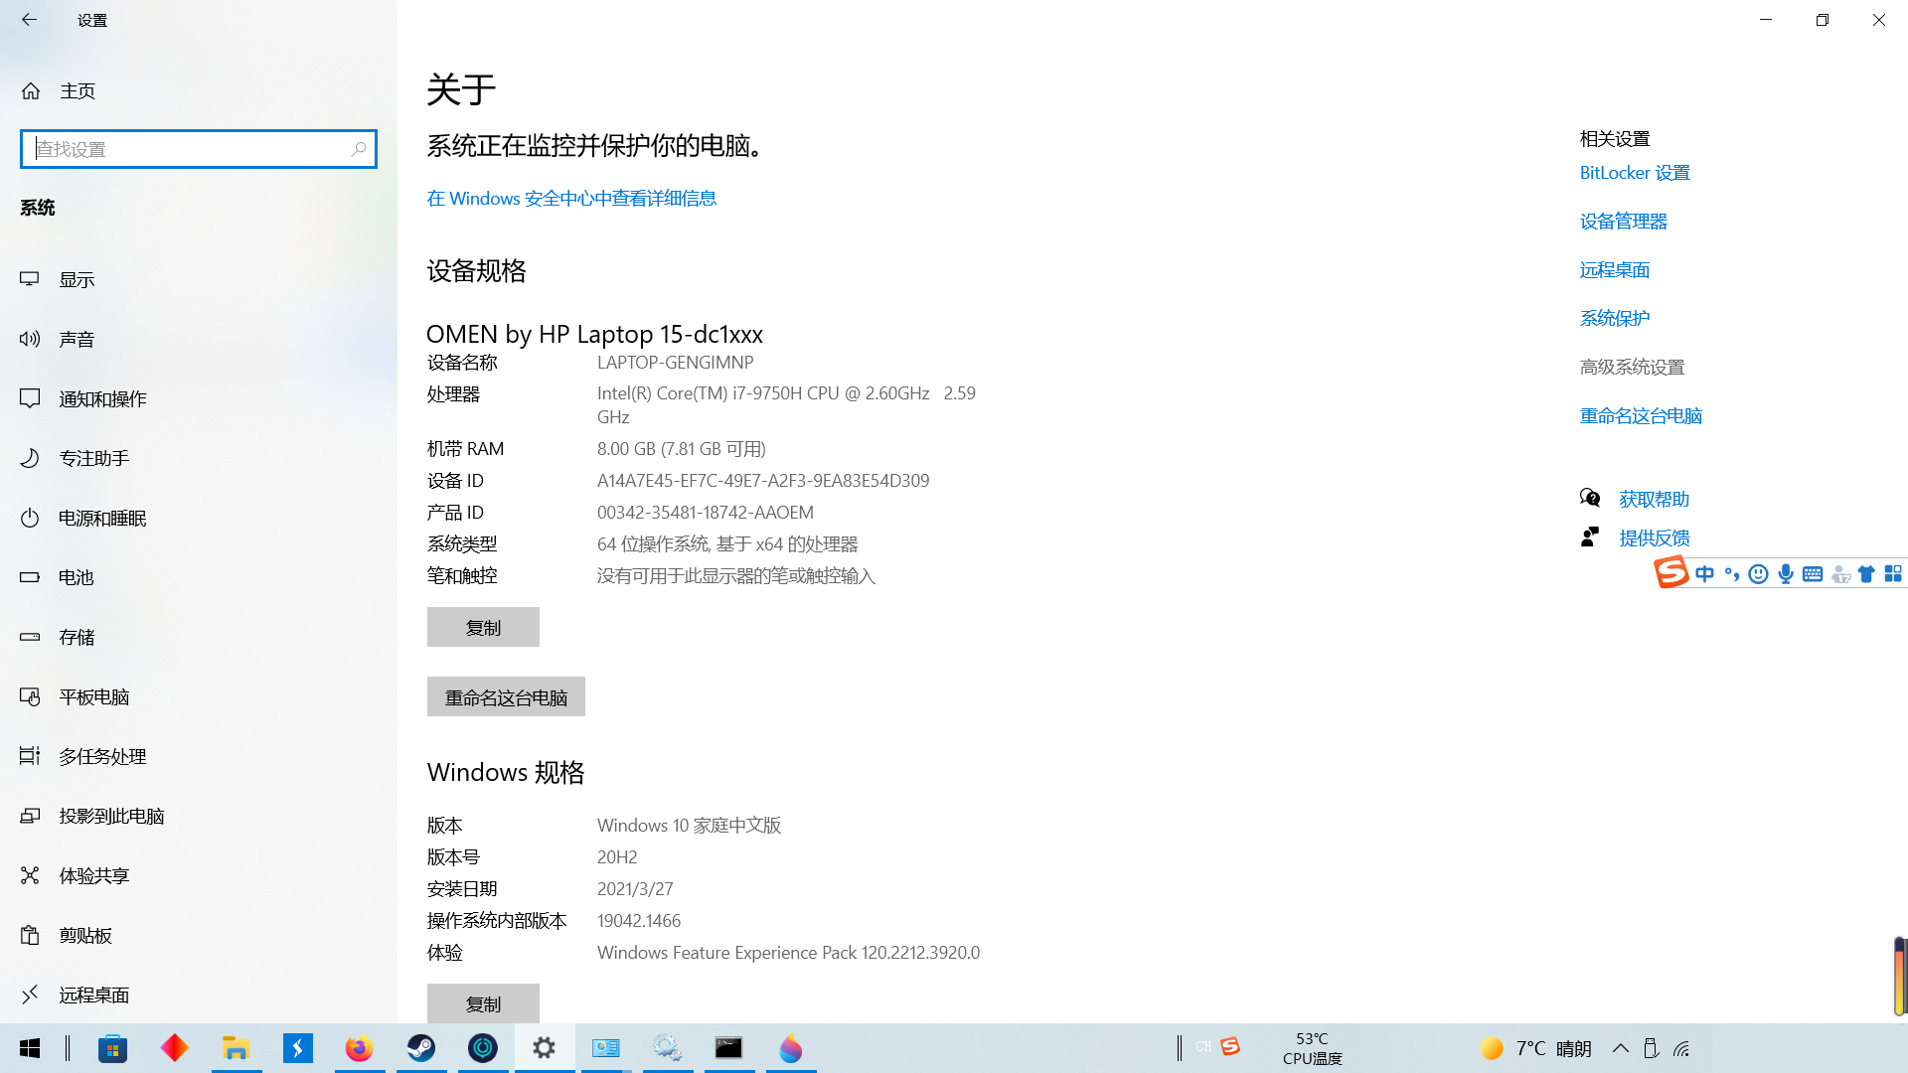This screenshot has width=1908, height=1073.
Task: Open soft keyboard on IME toolbar
Action: [x=1813, y=574]
